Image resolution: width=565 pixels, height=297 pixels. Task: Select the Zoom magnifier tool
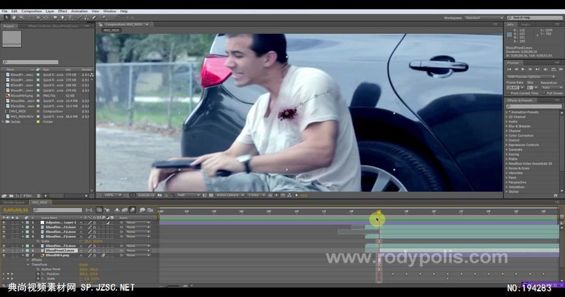point(21,17)
